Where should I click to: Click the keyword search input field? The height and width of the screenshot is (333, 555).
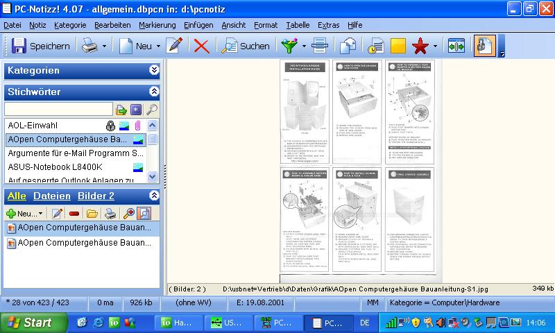coord(58,110)
